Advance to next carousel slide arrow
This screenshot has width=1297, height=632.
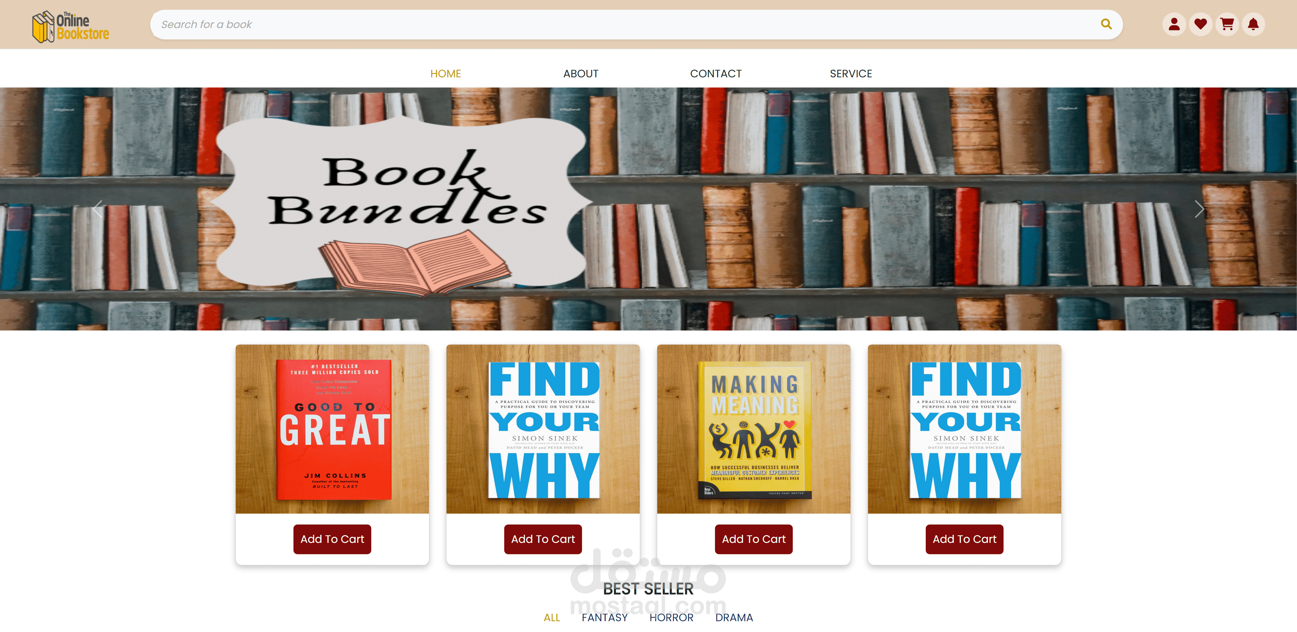(1199, 209)
